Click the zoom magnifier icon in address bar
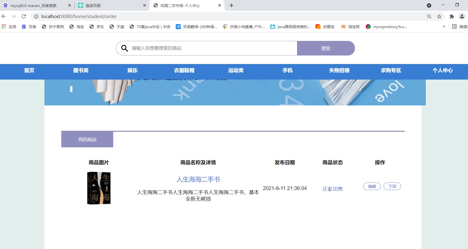Image resolution: width=468 pixels, height=249 pixels. coord(429,16)
